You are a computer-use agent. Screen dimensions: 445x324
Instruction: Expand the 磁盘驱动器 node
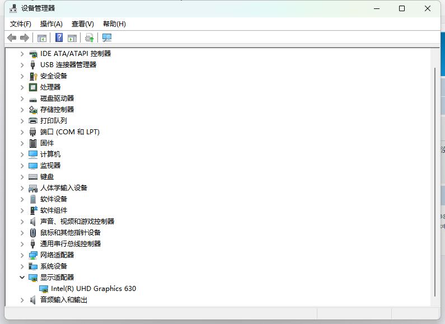22,98
